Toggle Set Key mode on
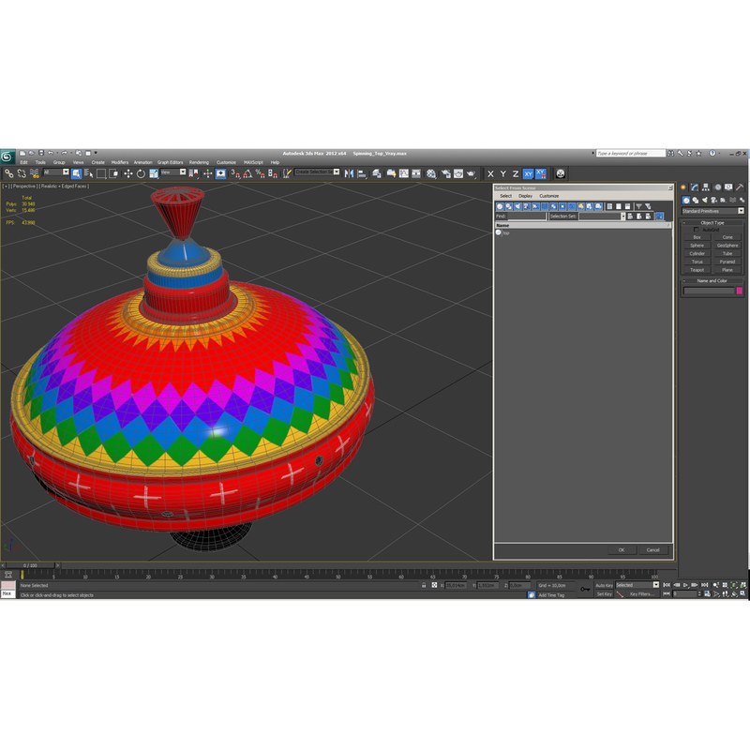Viewport: 750px width, 750px height. click(x=604, y=592)
